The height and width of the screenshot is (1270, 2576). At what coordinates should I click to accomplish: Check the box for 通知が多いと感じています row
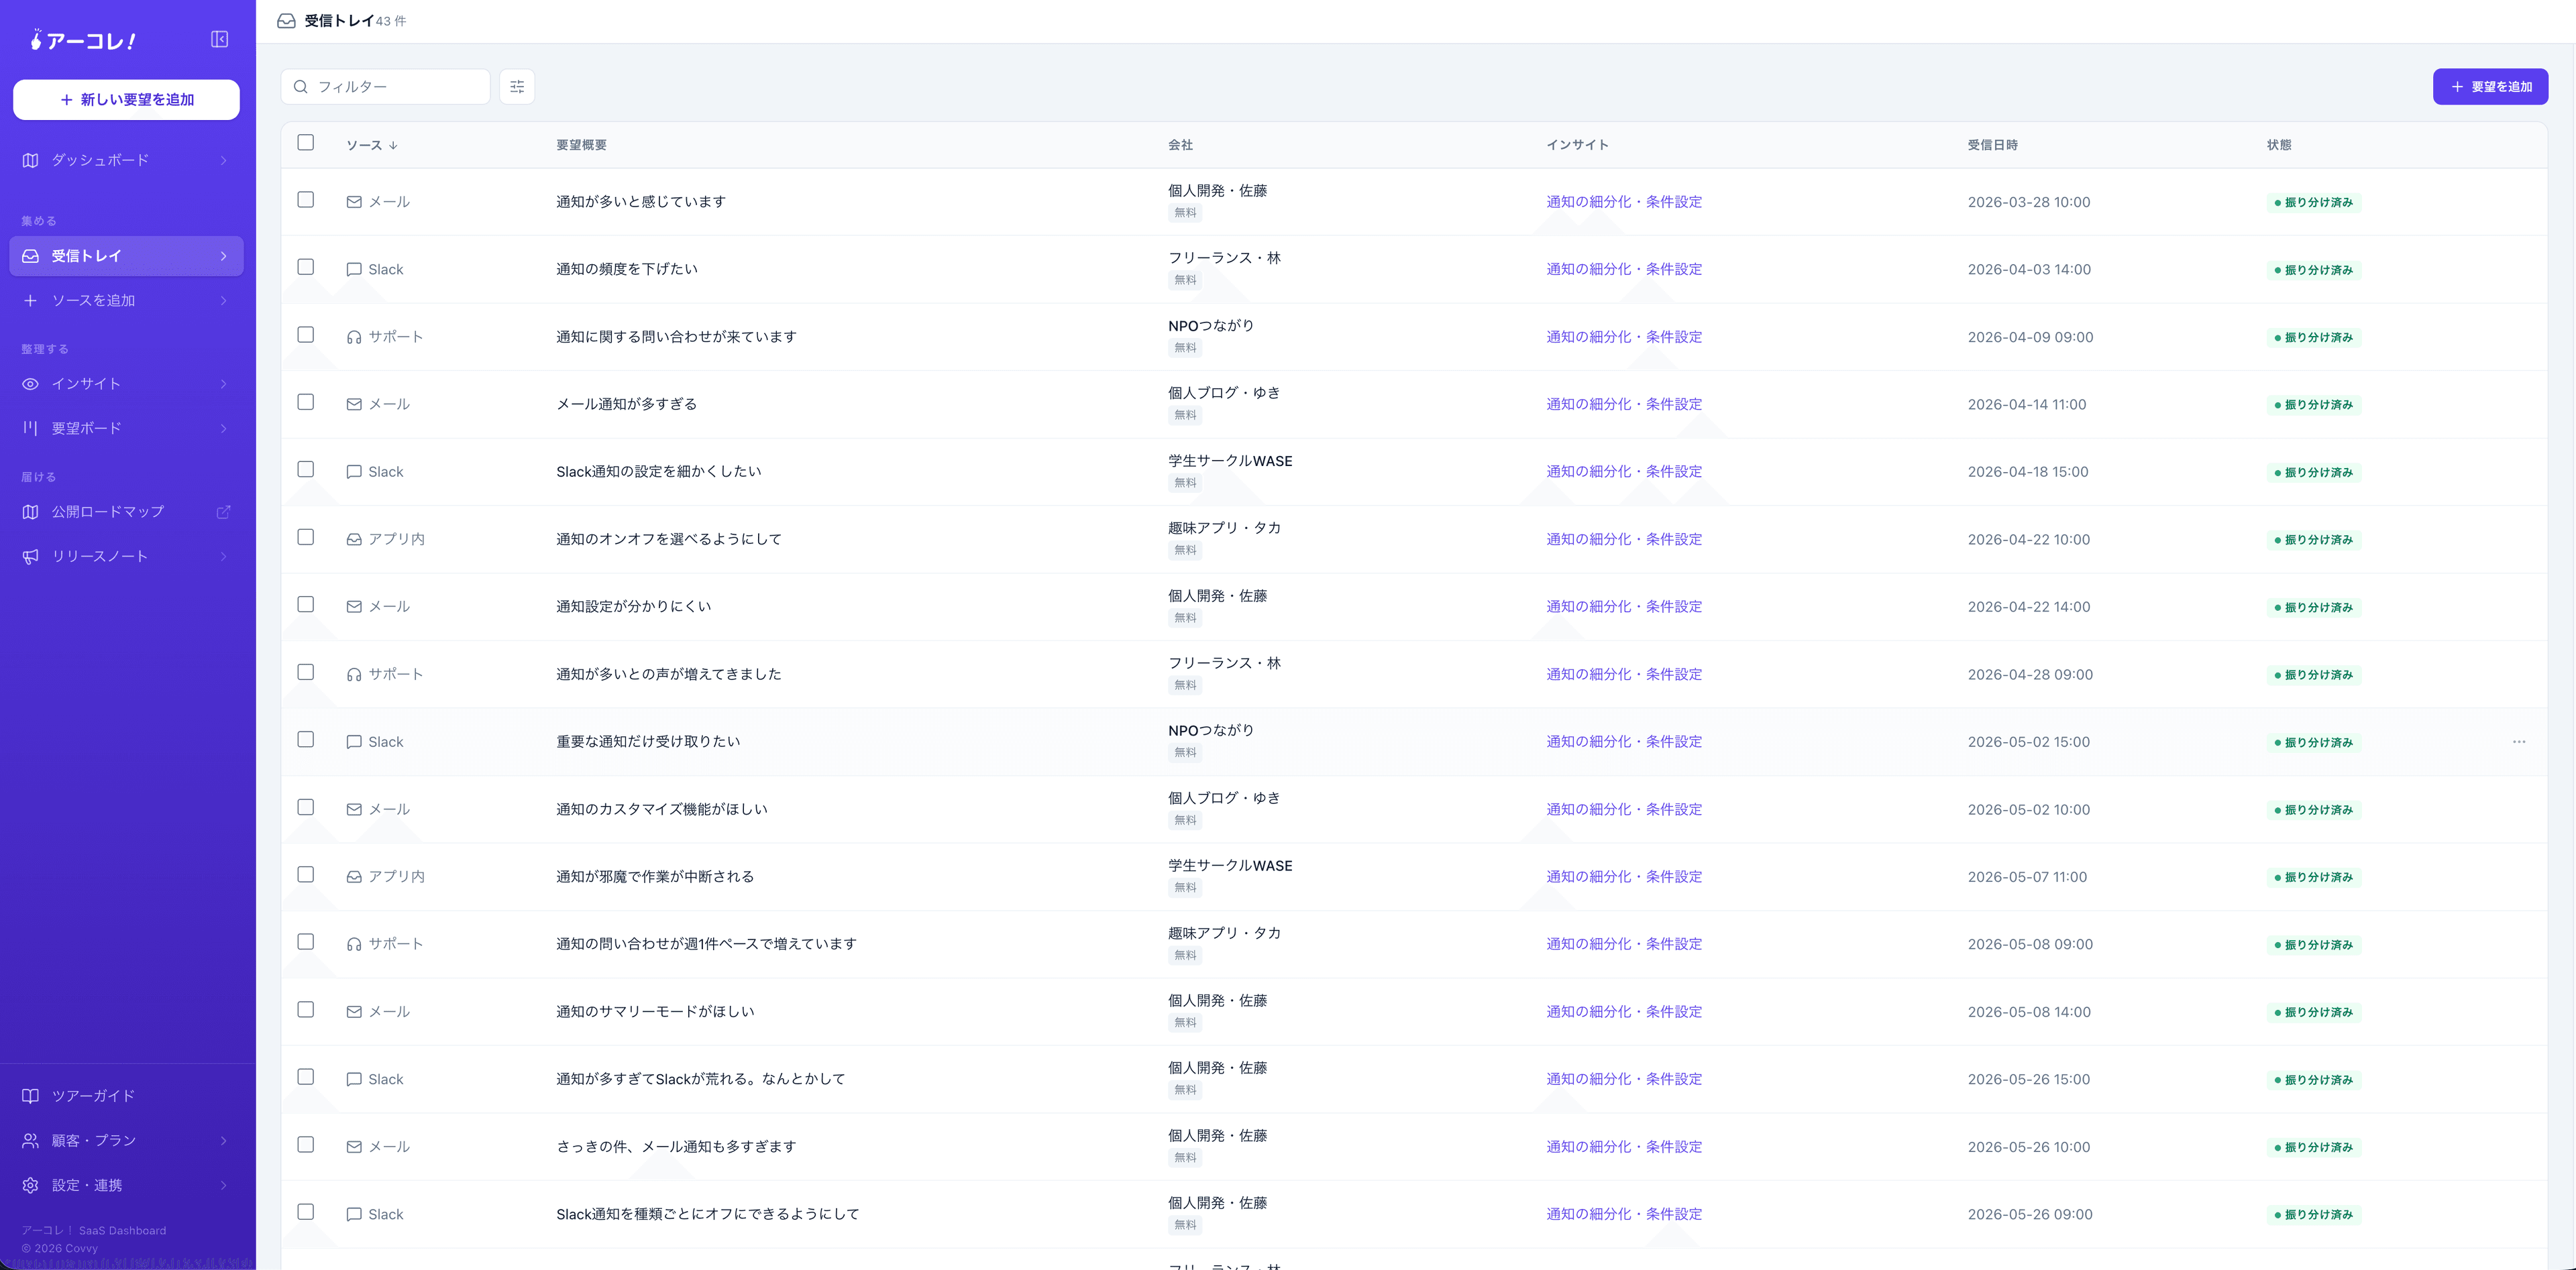pyautogui.click(x=306, y=200)
